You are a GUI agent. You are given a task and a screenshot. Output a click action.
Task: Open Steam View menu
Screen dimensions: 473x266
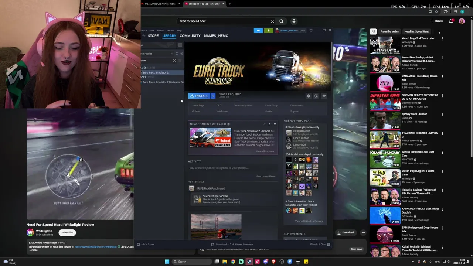click(152, 30)
